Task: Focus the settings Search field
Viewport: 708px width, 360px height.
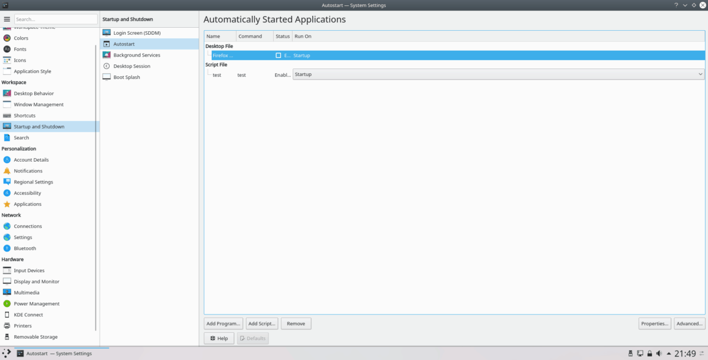Action: 56,19
